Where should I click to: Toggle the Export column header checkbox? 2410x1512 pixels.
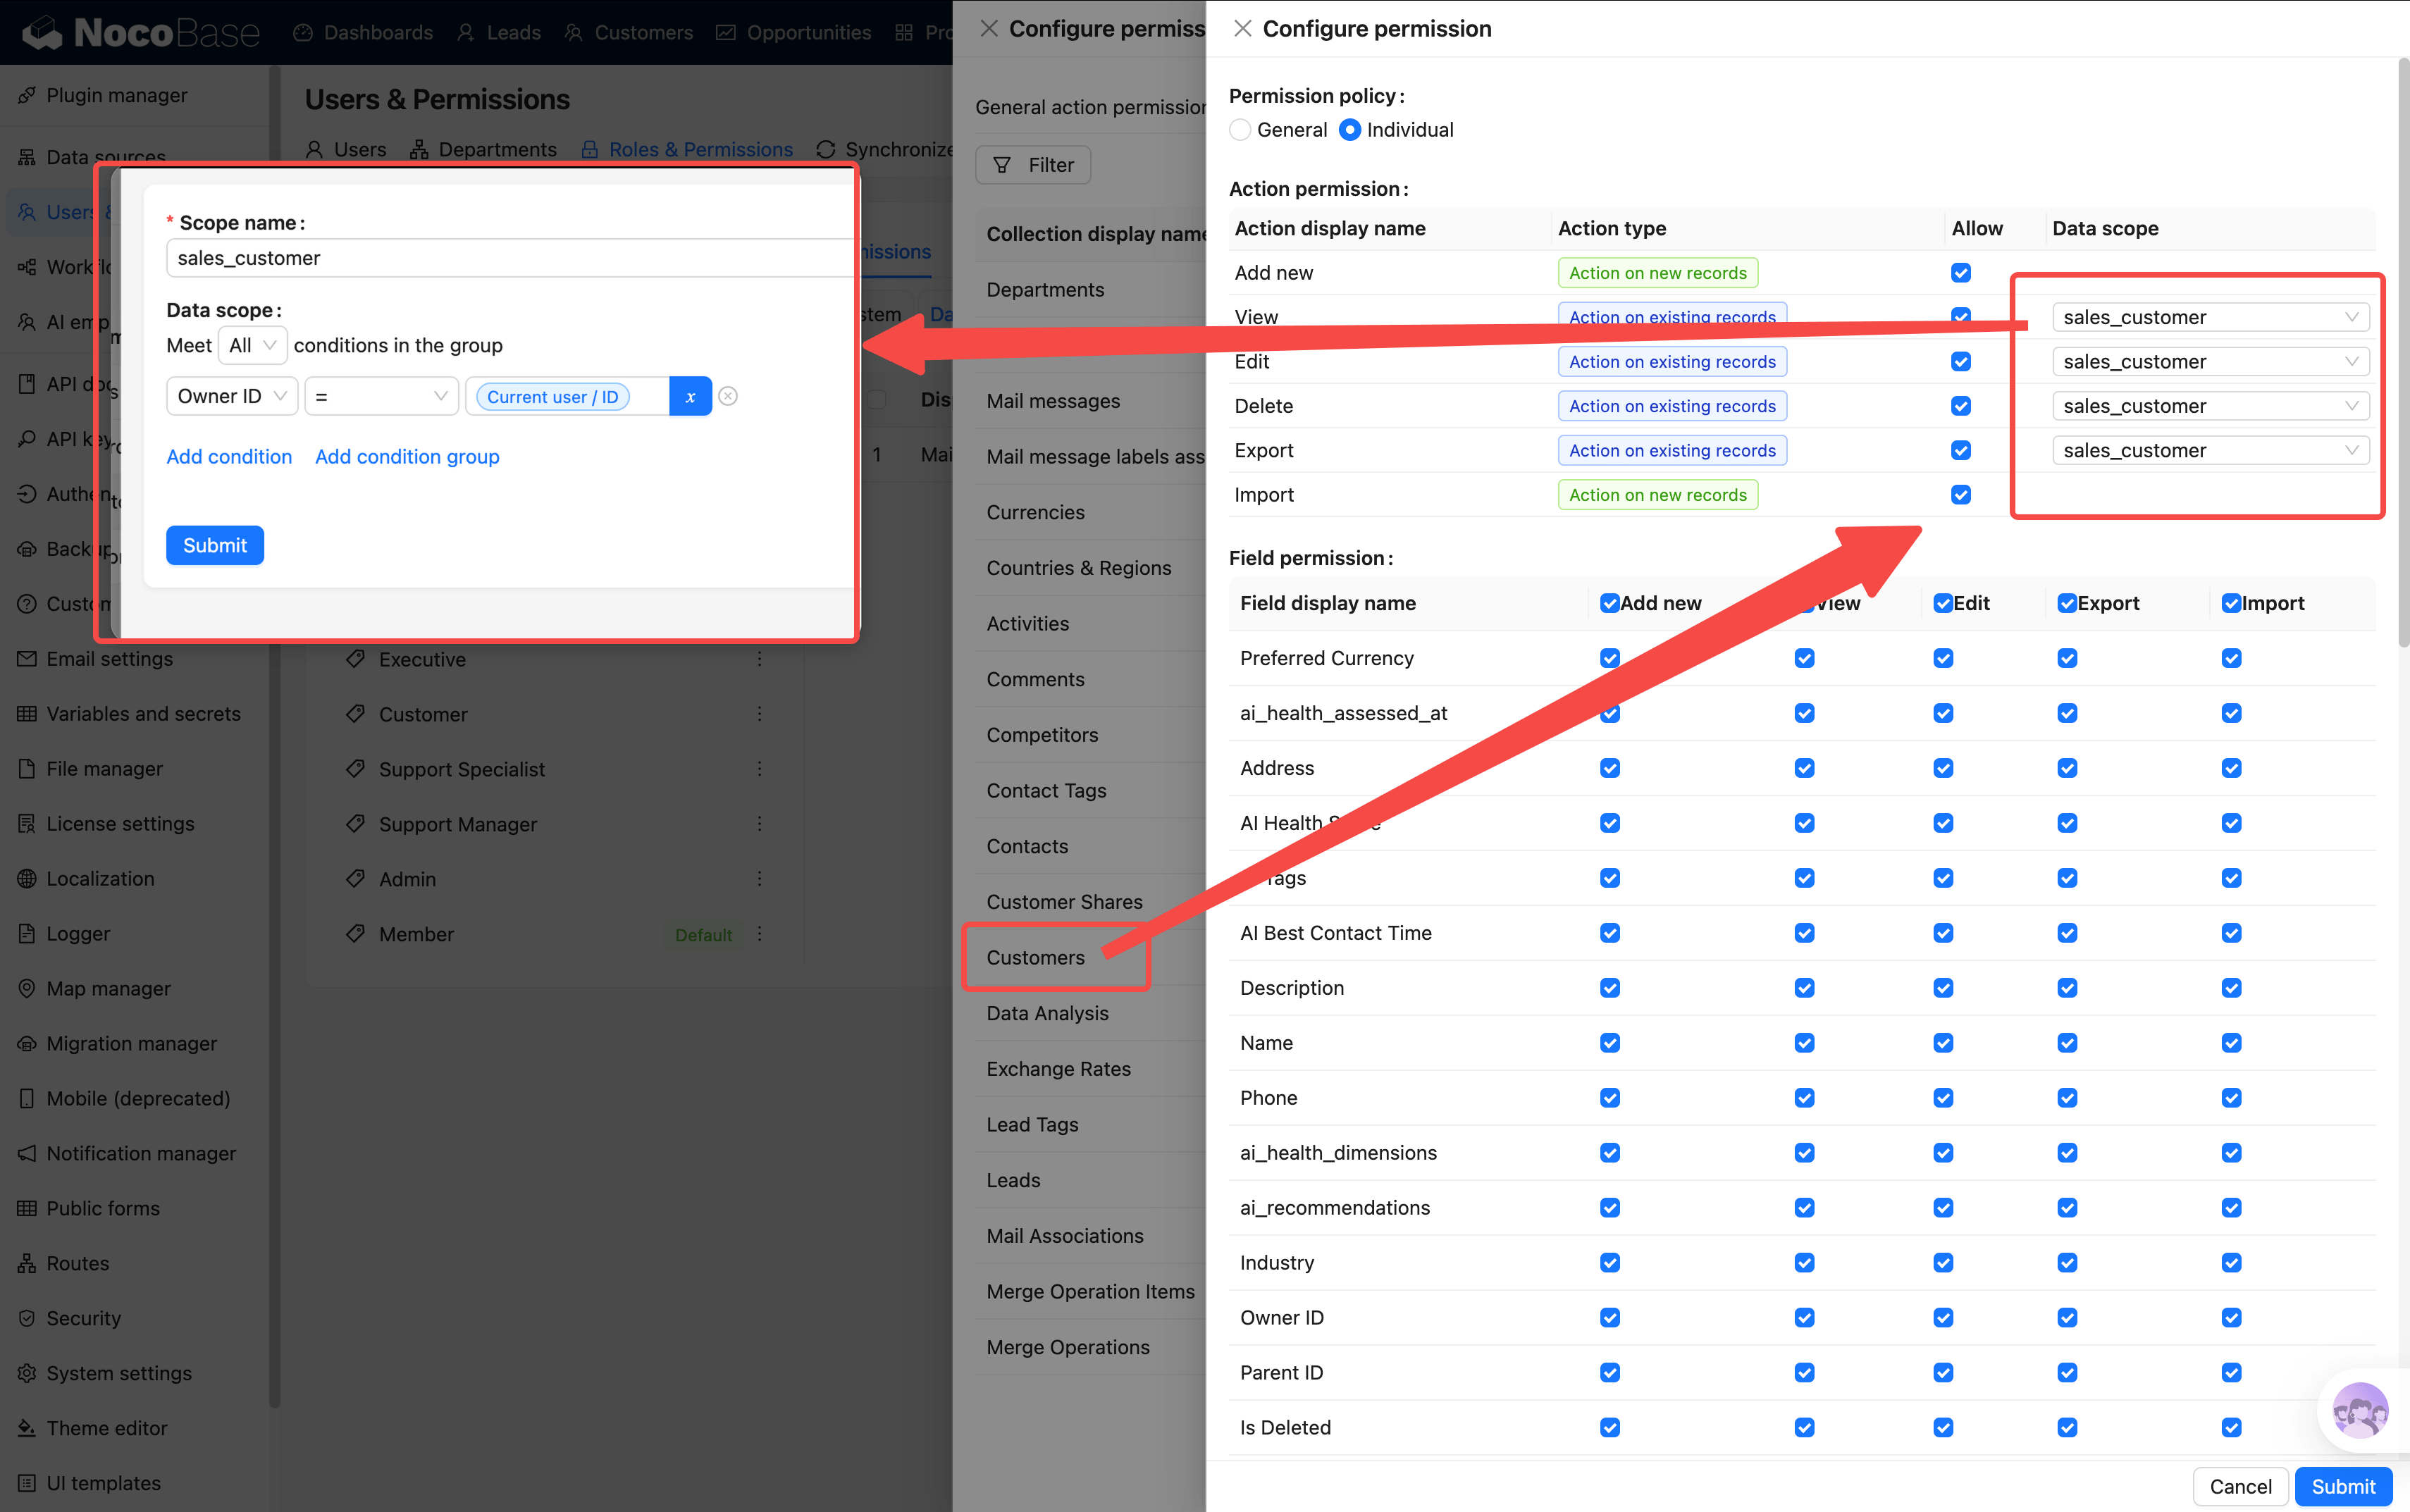pyautogui.click(x=2067, y=603)
